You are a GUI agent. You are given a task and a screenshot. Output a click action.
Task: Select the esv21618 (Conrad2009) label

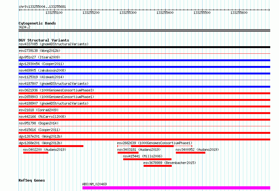[39, 110]
